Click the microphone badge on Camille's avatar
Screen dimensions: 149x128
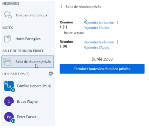click(13, 90)
